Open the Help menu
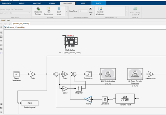Viewport: 166px width, 115px height. pyautogui.click(x=9, y=20)
